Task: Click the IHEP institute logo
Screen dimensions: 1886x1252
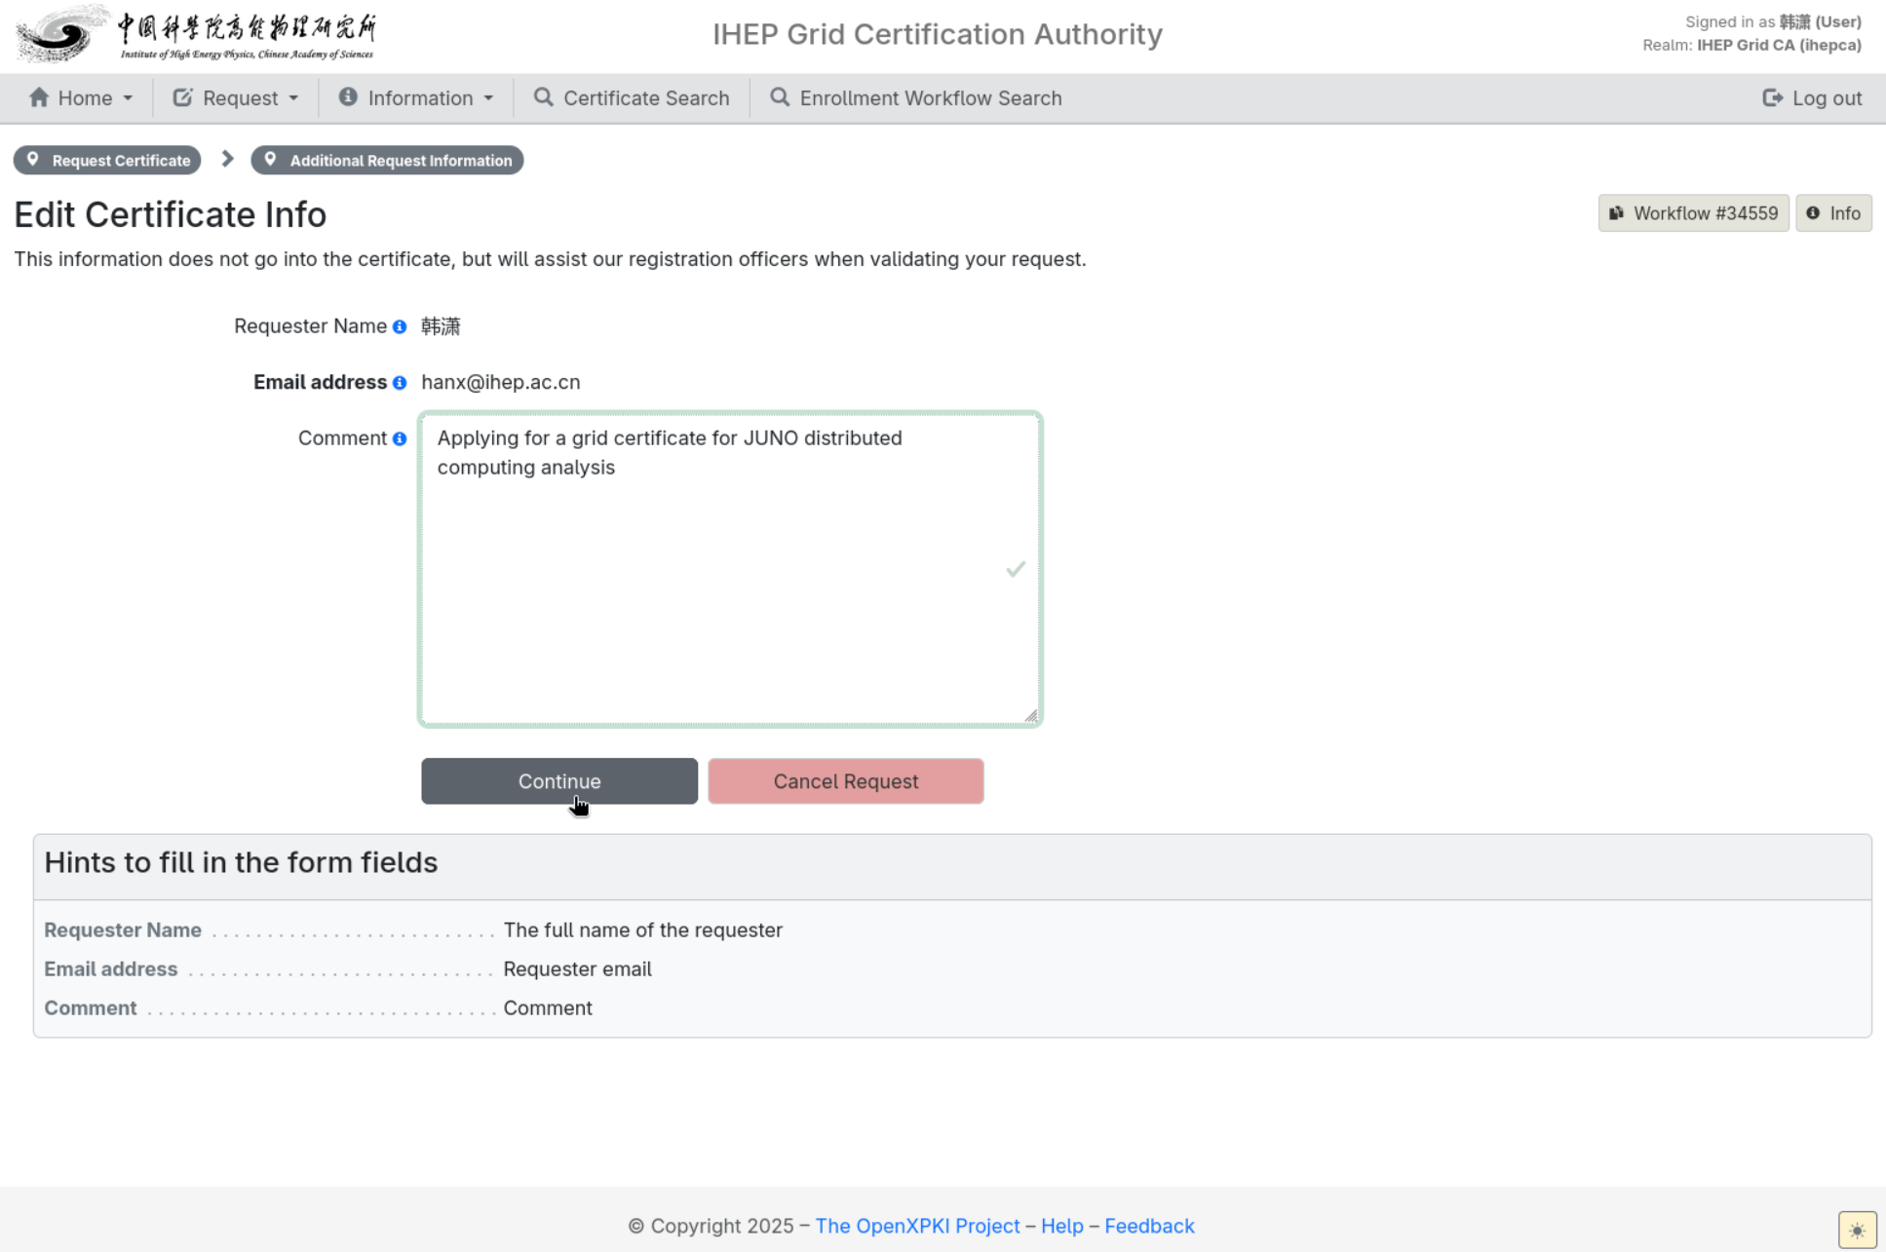Action: click(x=196, y=34)
